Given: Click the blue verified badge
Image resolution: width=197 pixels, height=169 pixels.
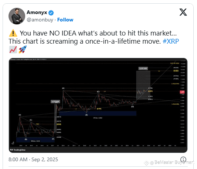Looking at the screenshot, I should coord(51,13).
